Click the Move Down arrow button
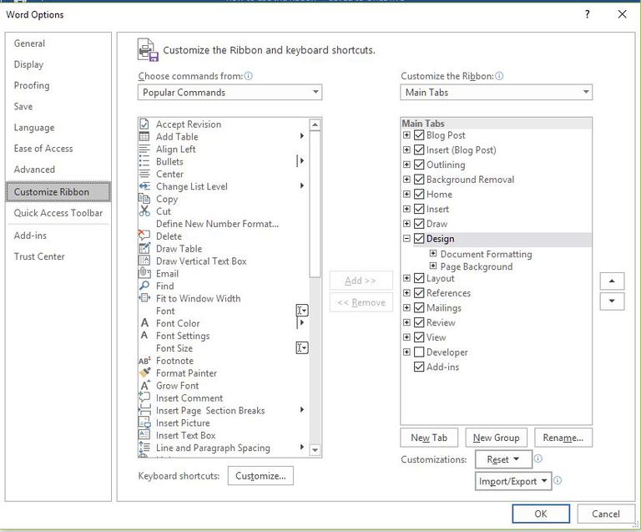This screenshot has width=641, height=532. (612, 301)
